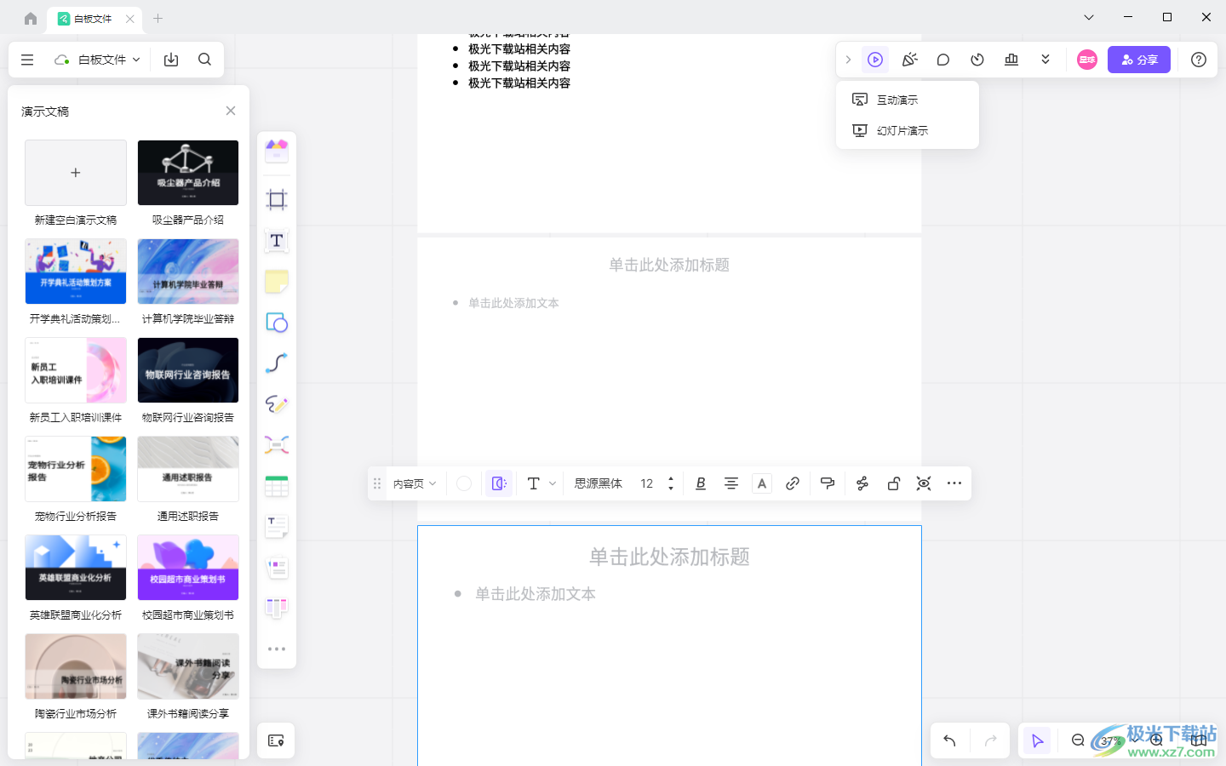Toggle the lock icon in floating toolbar
This screenshot has width=1226, height=766.
point(894,483)
